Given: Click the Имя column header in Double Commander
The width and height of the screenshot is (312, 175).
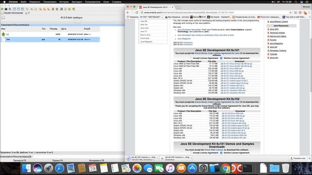Looking at the screenshot, I should (3, 29).
